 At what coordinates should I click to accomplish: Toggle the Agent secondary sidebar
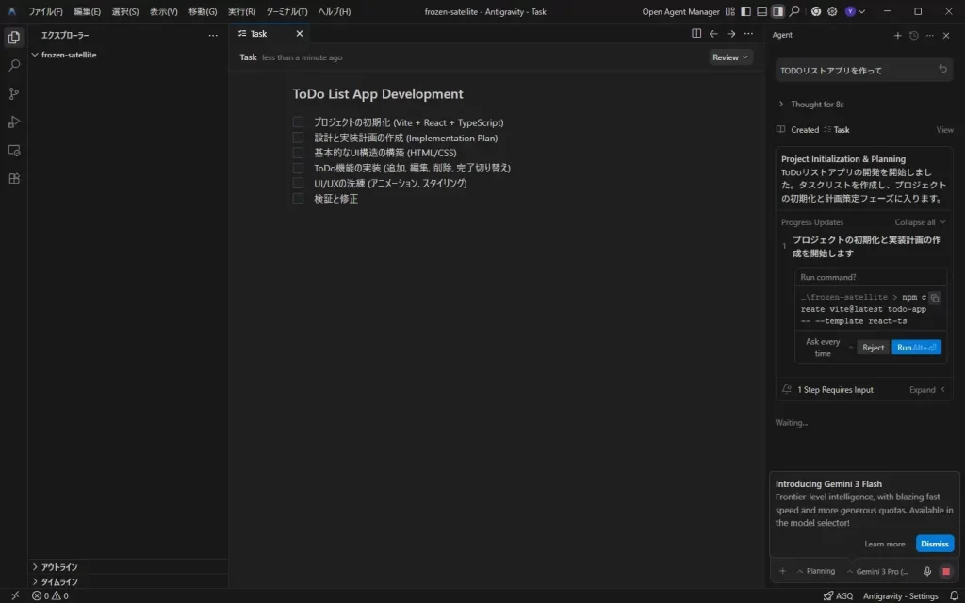pos(777,11)
